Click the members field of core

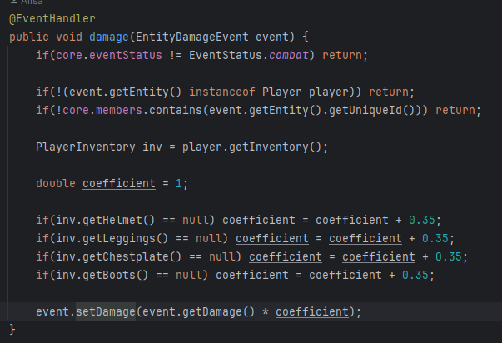click(x=119, y=110)
